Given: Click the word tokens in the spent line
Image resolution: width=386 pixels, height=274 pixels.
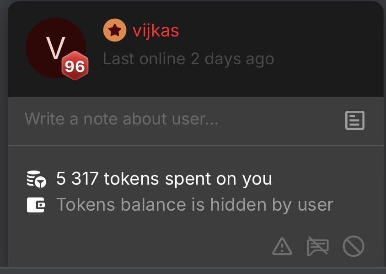Looking at the screenshot, I should 131,179.
